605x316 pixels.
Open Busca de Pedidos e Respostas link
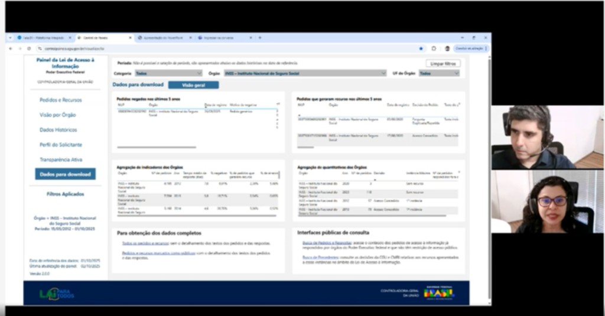(327, 243)
